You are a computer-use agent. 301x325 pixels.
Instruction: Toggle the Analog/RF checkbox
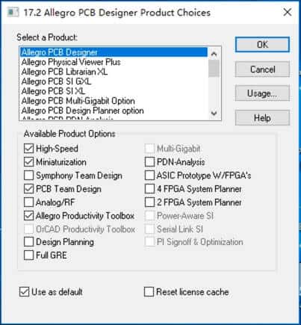28,202
